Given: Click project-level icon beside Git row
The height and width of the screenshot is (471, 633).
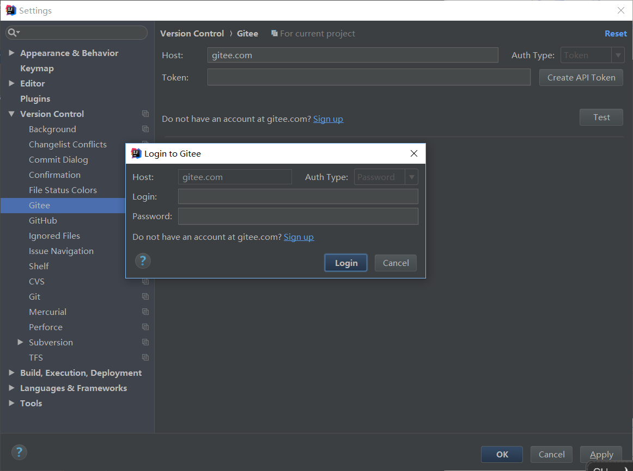Looking at the screenshot, I should tap(145, 296).
